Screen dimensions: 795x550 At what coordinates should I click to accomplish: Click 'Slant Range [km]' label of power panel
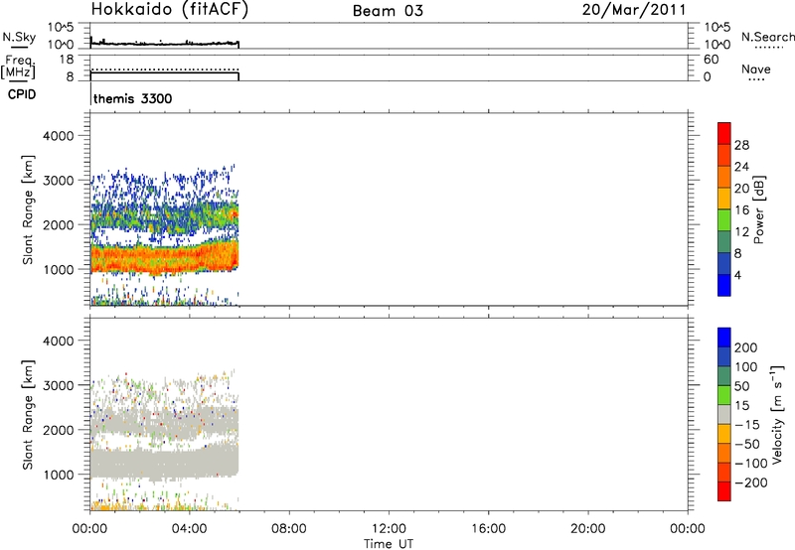28,209
